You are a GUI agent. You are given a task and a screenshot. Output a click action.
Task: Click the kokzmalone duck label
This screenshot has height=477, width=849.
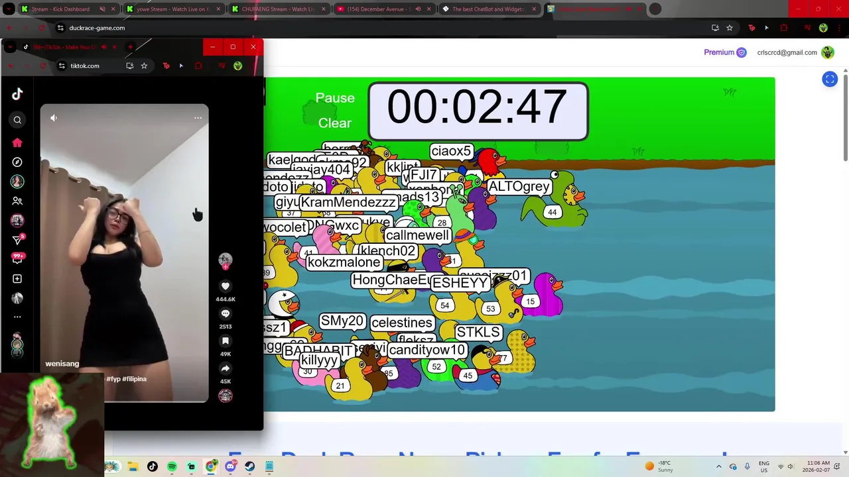344,262
